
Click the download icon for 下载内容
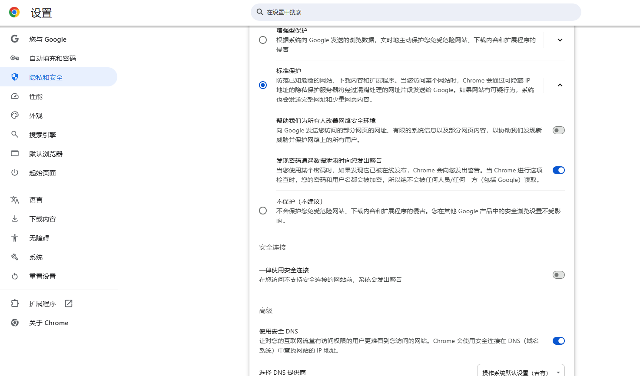(15, 219)
